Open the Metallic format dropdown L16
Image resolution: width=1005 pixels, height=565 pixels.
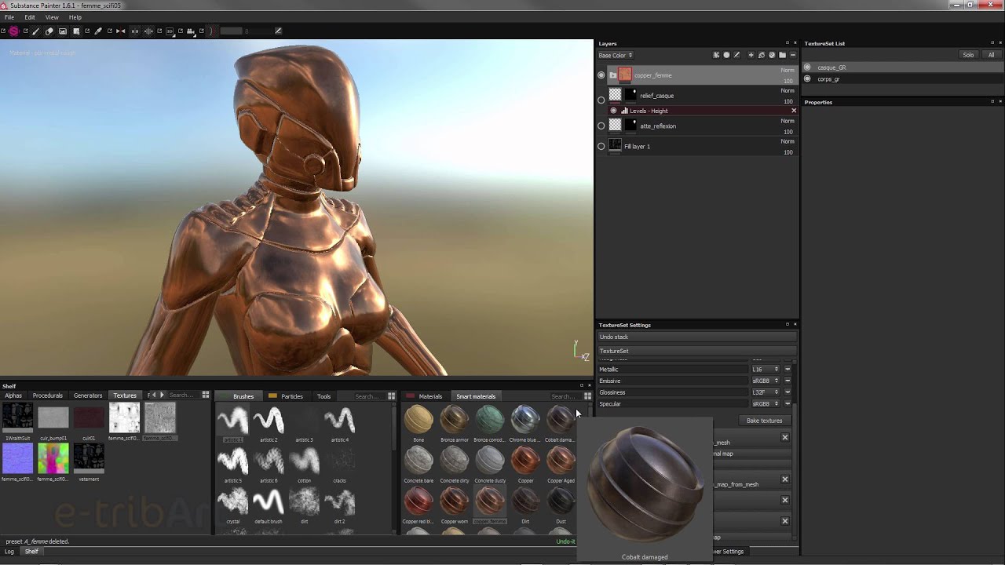click(x=766, y=369)
